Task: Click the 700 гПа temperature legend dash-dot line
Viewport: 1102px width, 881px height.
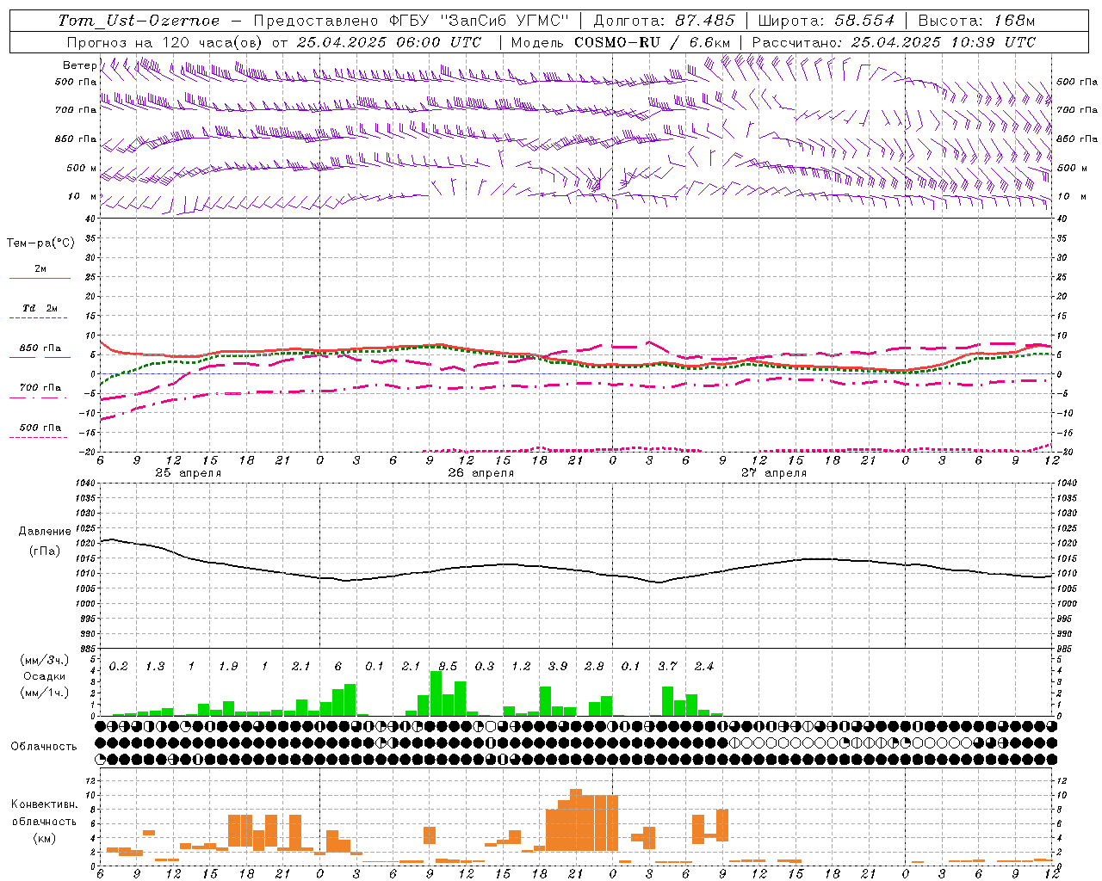Action: point(40,397)
